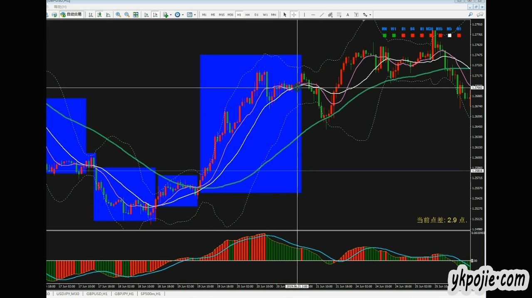Toggle candlestick chart mode
Viewport: 532px width, 298px height.
(x=99, y=15)
